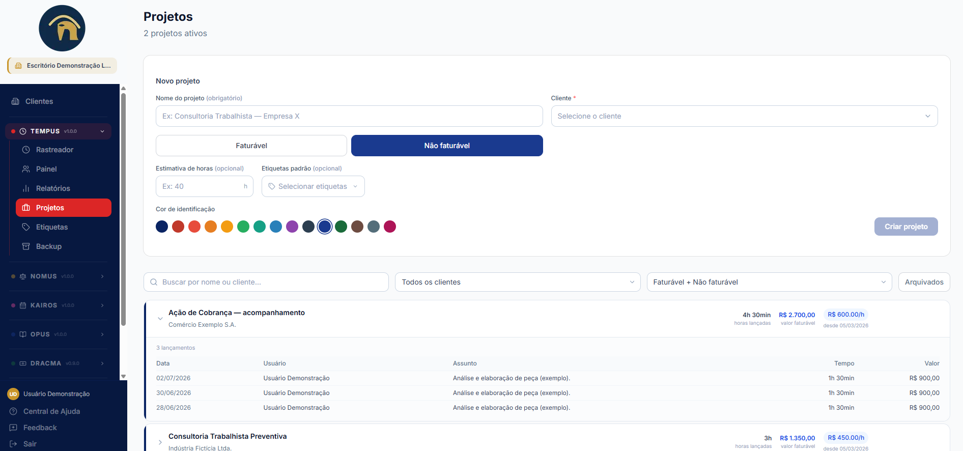The width and height of the screenshot is (963, 451).
Task: Click the Sair logout icon
Action: click(x=13, y=444)
